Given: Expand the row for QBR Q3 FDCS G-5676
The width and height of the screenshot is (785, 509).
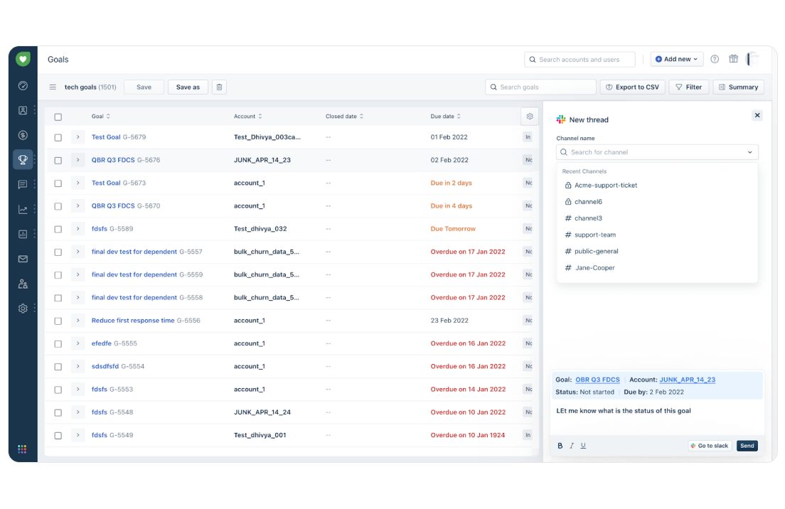Looking at the screenshot, I should (78, 160).
